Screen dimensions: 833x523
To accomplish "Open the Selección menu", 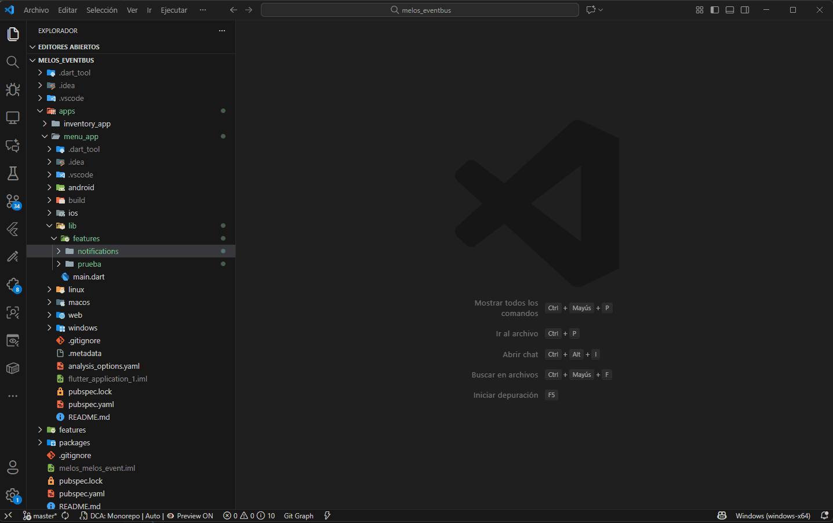I will (x=102, y=10).
